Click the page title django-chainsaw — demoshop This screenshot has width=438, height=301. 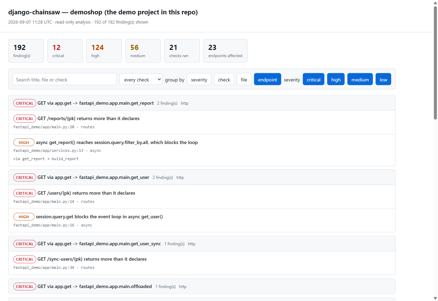point(103,12)
